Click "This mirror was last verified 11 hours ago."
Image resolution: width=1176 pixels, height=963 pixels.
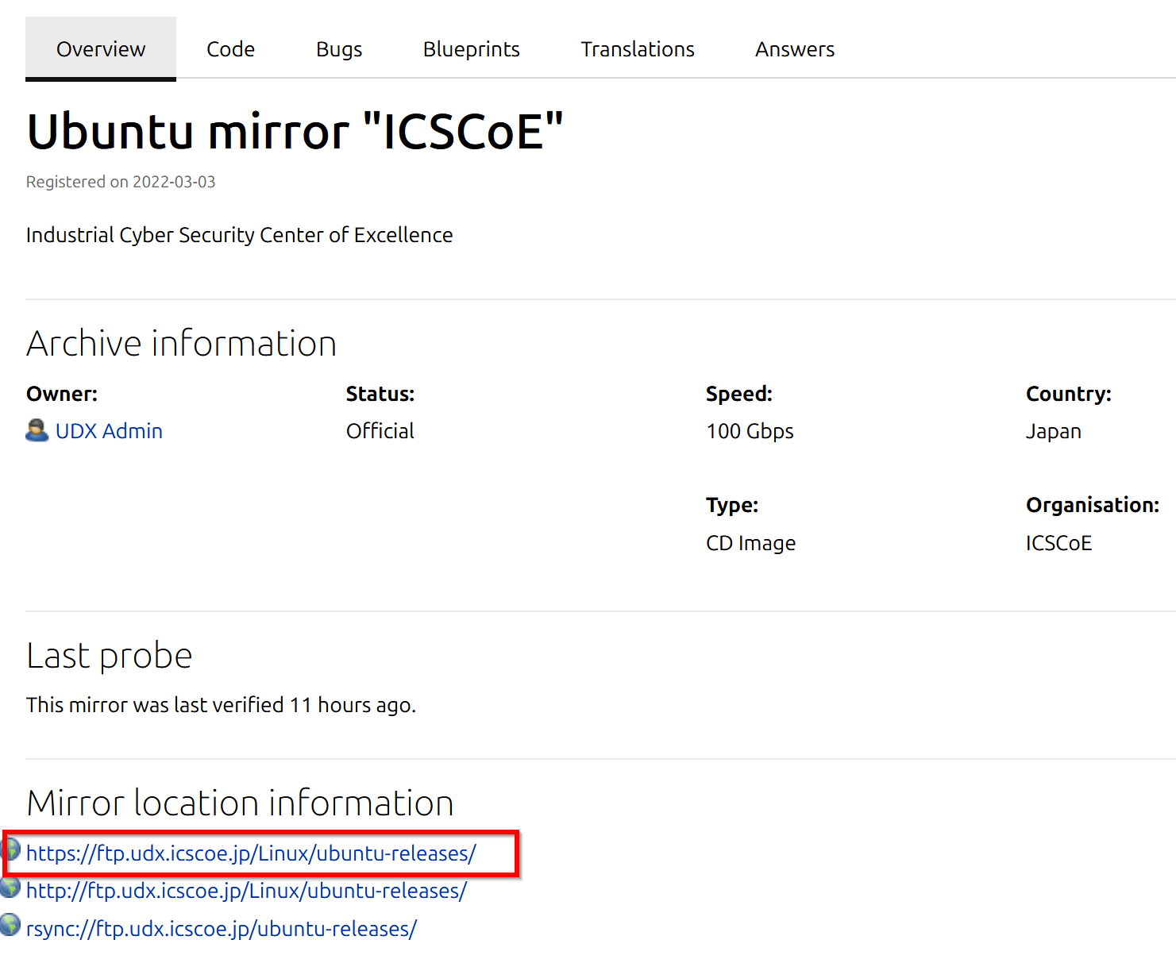(x=222, y=705)
